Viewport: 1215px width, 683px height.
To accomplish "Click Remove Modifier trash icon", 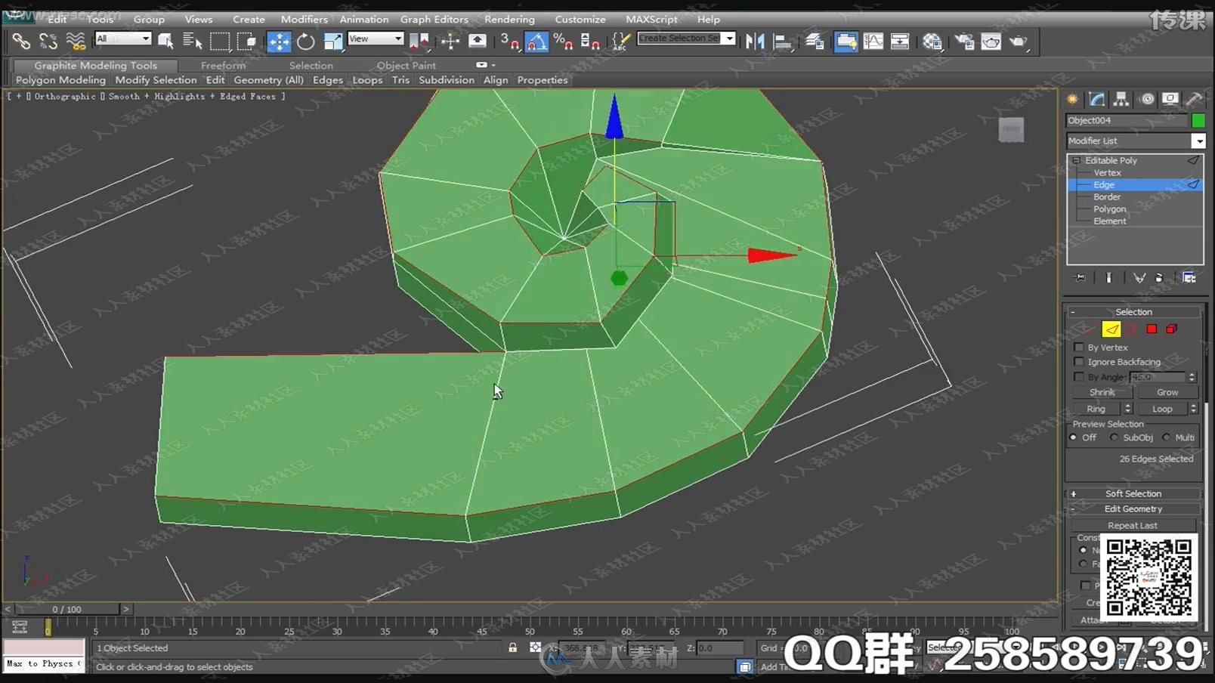I will point(1159,278).
